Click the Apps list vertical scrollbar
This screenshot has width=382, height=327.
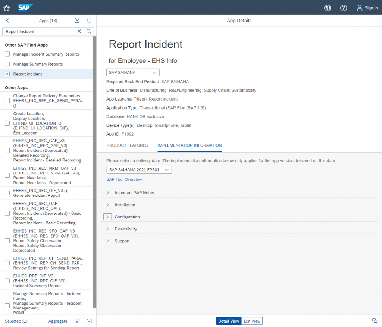tap(94, 172)
